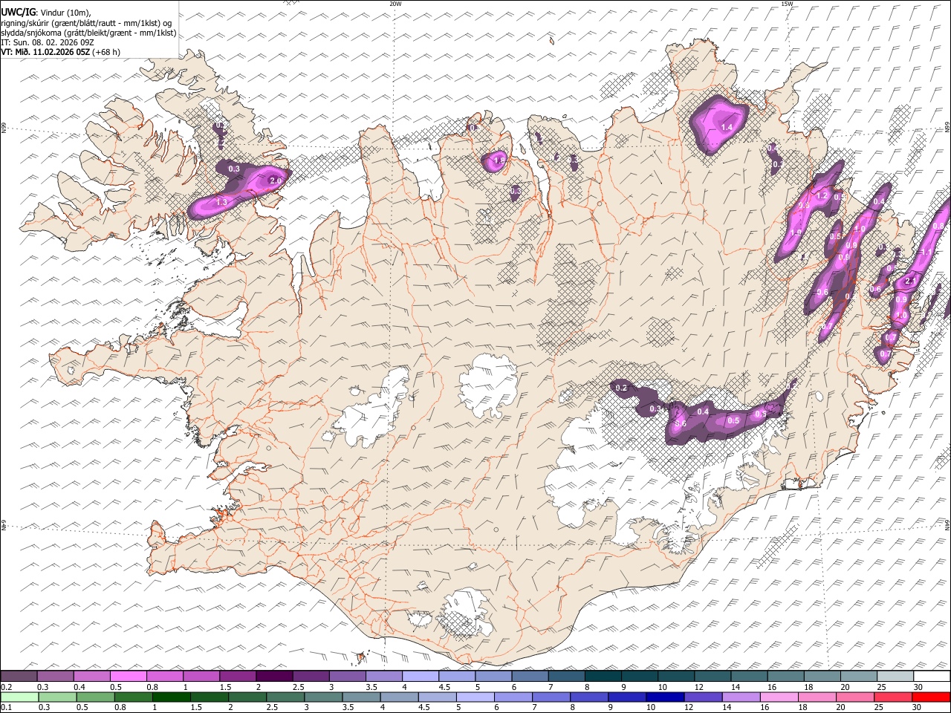Click the 'IT: Sun. 08. 02. 2026 09Z' line
Viewport: 951px width, 713px height.
48,42
